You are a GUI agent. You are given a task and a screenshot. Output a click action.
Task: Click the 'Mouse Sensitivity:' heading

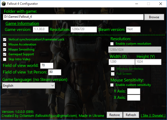[x=127, y=80]
